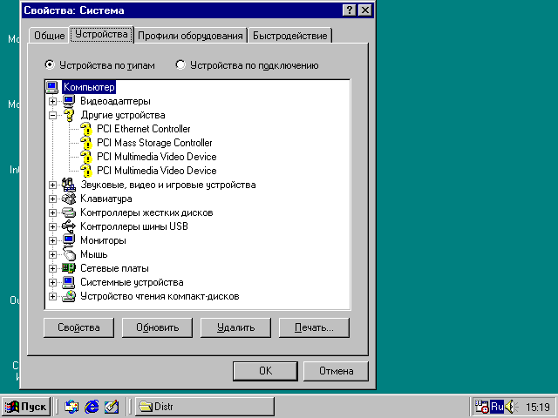The height and width of the screenshot is (418, 558).
Task: Select the Компьютер root icon
Action: (52, 87)
